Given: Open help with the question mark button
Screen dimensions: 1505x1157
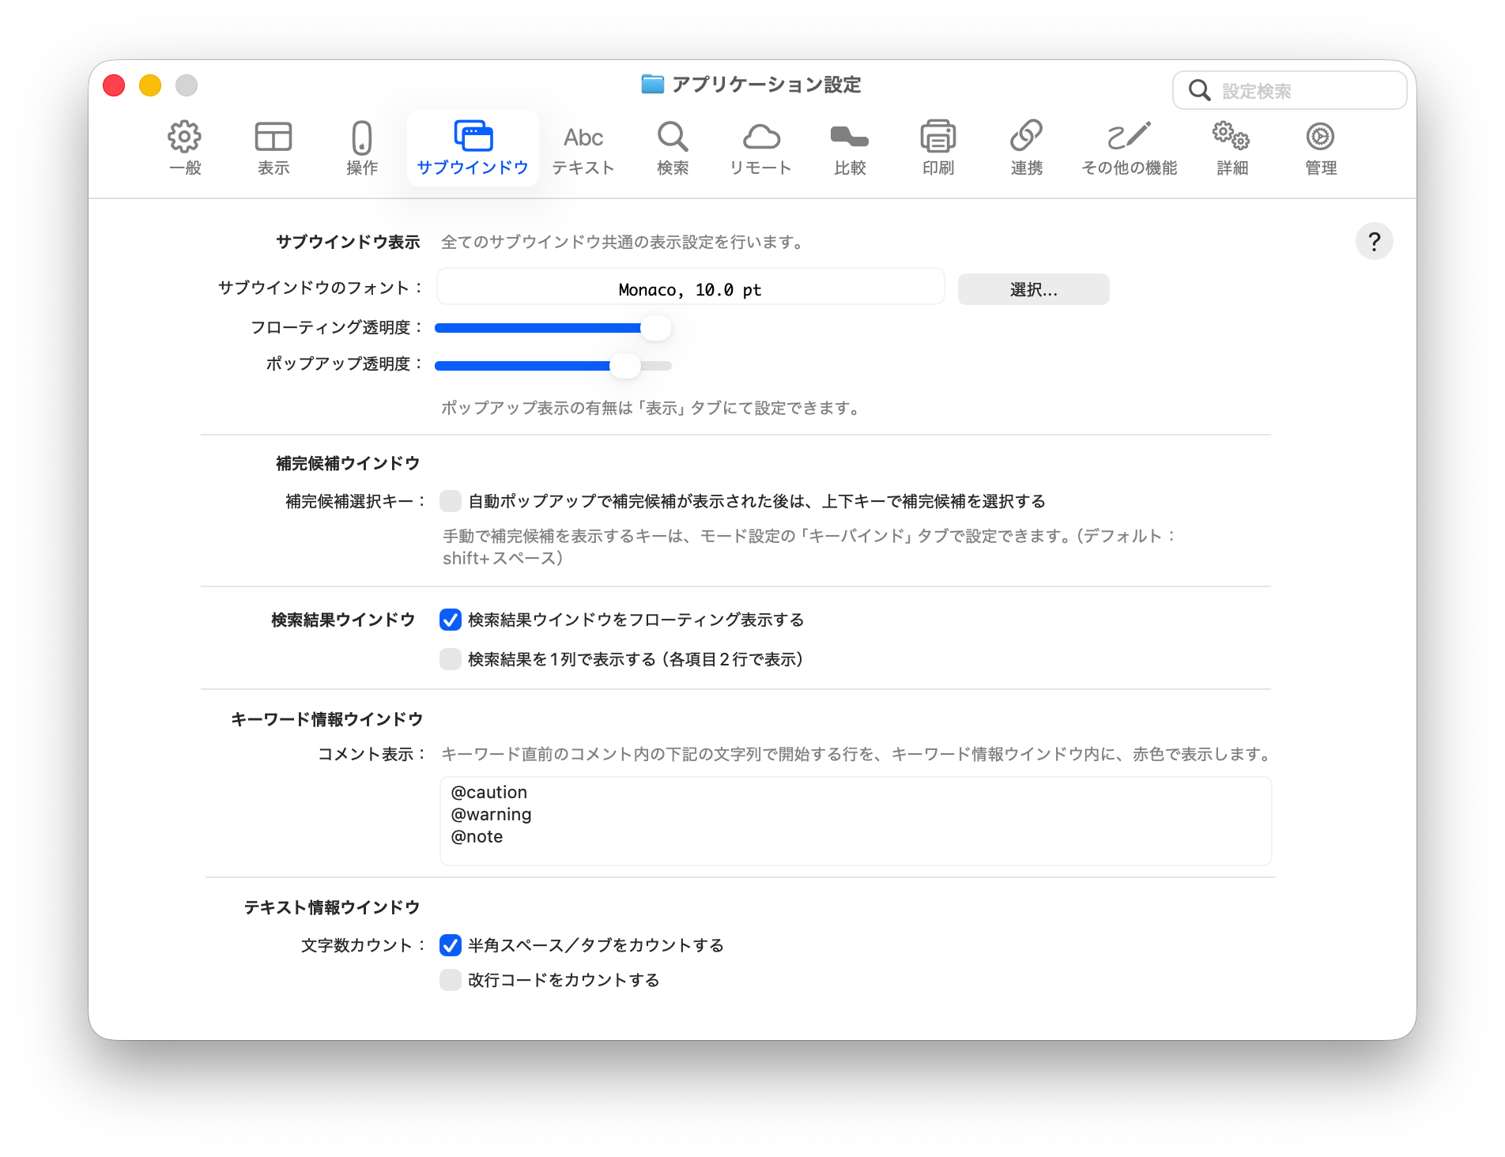Looking at the screenshot, I should (x=1374, y=241).
